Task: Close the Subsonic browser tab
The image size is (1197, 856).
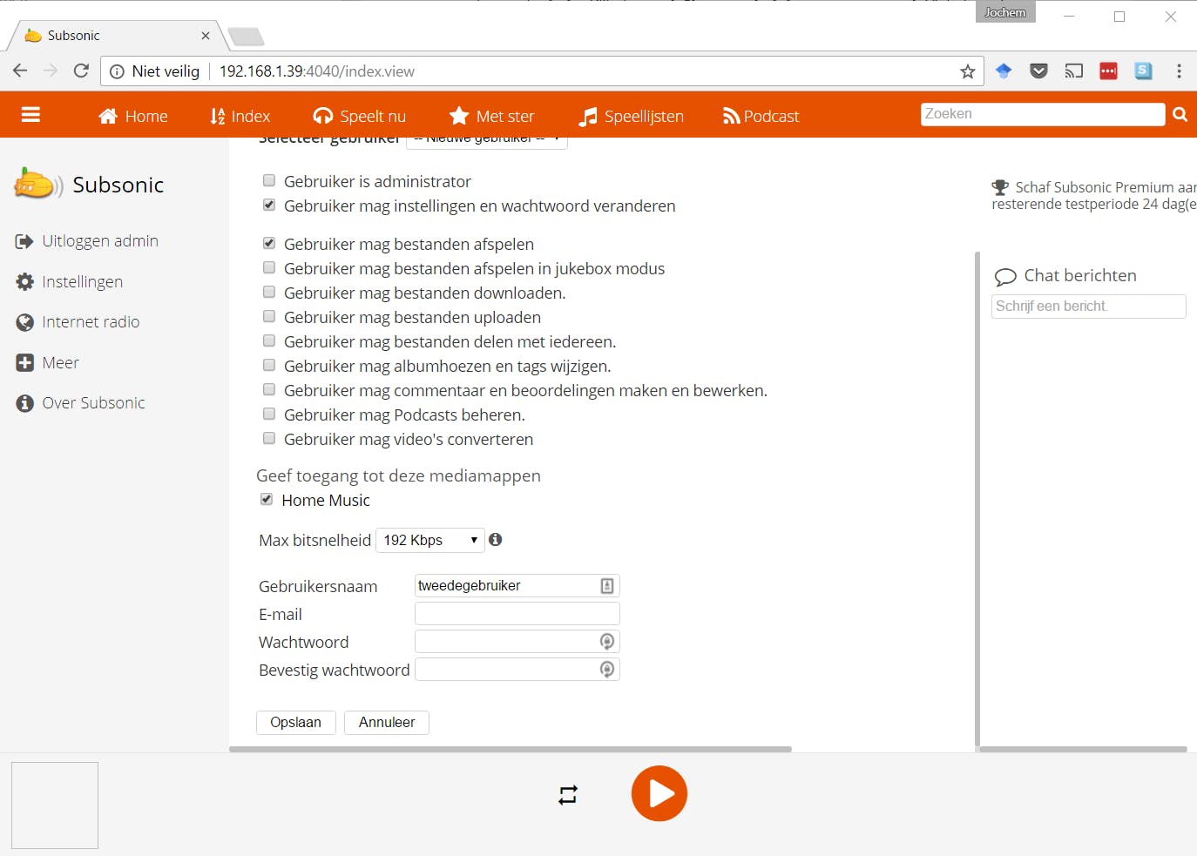Action: point(206,36)
